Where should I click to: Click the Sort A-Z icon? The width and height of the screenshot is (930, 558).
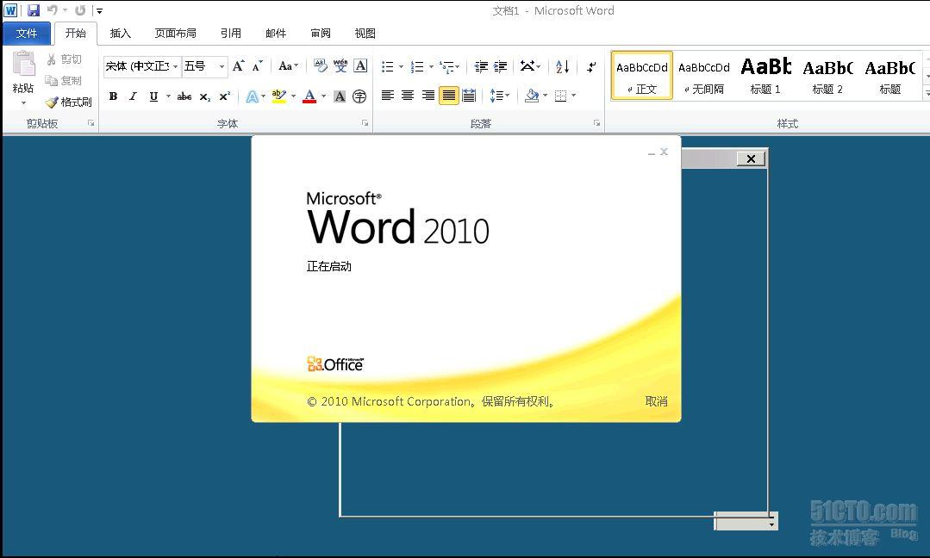click(x=562, y=66)
